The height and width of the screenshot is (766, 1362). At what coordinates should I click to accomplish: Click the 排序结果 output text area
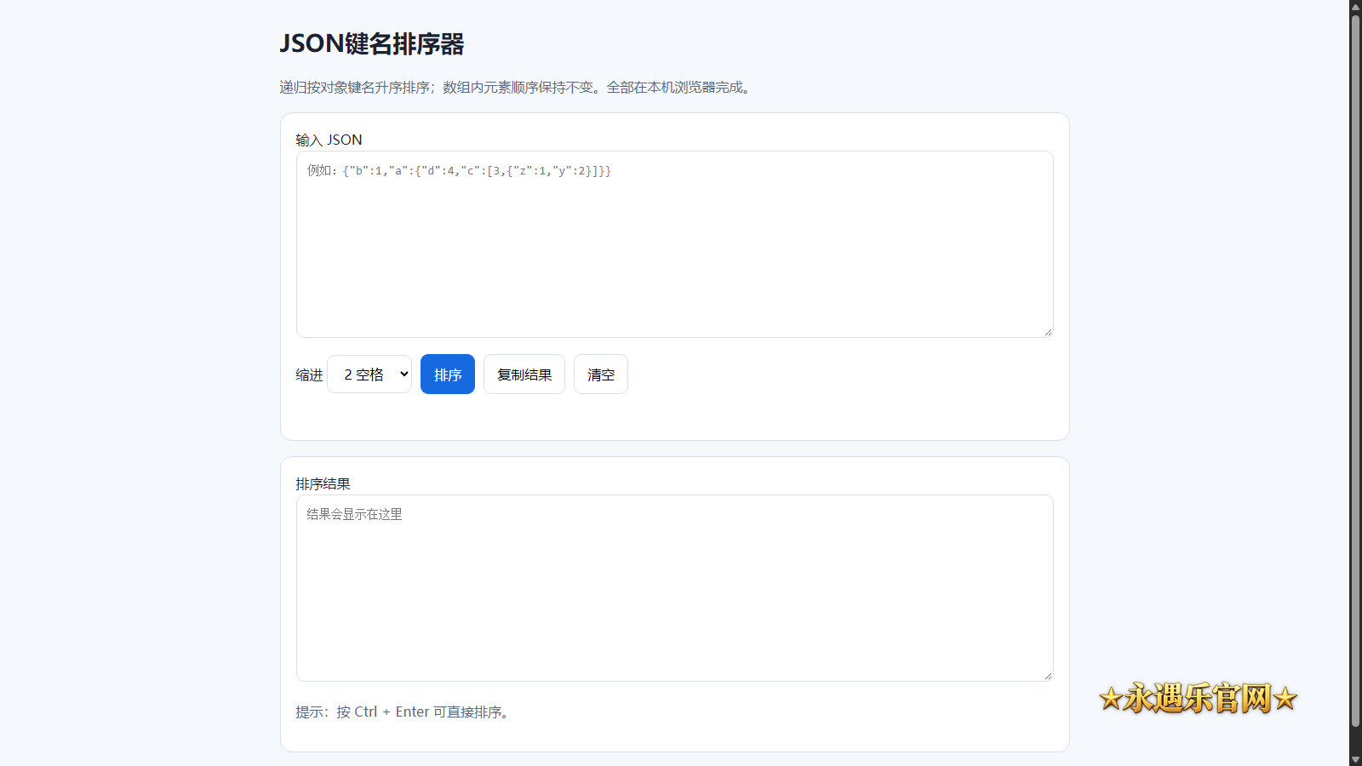click(674, 588)
